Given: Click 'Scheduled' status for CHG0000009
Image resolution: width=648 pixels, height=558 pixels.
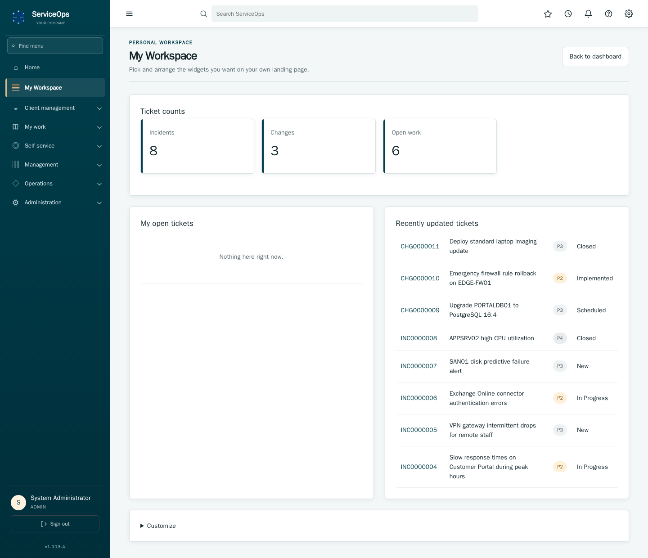Looking at the screenshot, I should pos(591,310).
